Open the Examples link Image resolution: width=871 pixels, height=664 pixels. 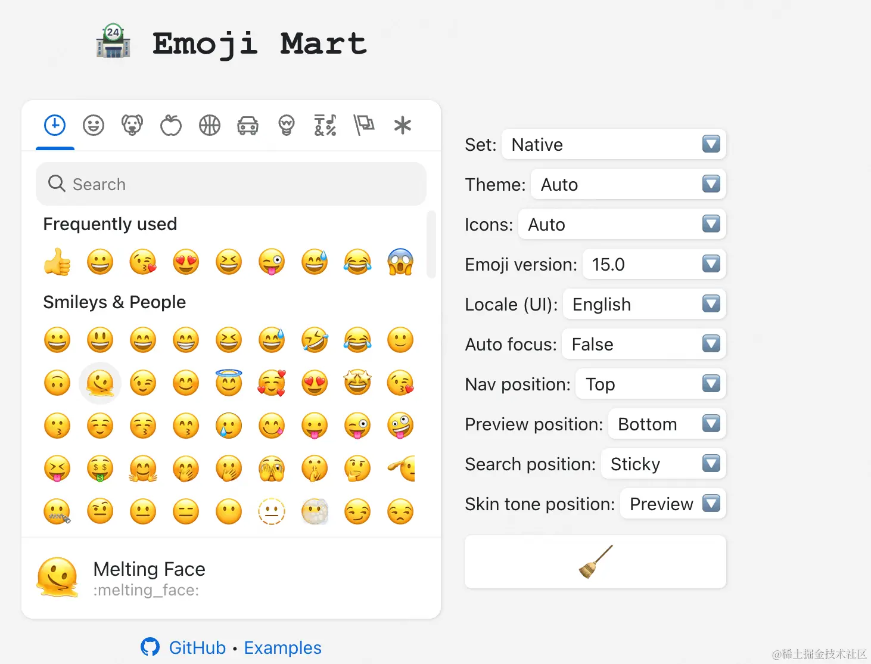[282, 647]
